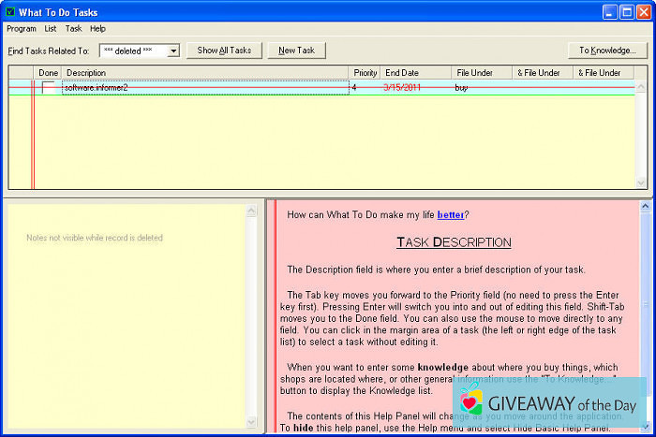The height and width of the screenshot is (437, 656).
Task: Click the "buy" File Under cell
Action: pos(461,87)
